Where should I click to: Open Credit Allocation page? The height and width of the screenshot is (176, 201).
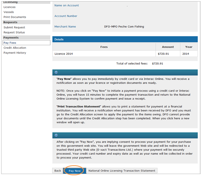(x=15, y=48)
